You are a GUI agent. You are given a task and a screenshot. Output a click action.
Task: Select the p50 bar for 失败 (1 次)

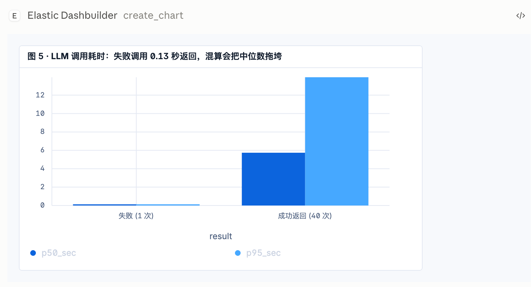coord(104,205)
